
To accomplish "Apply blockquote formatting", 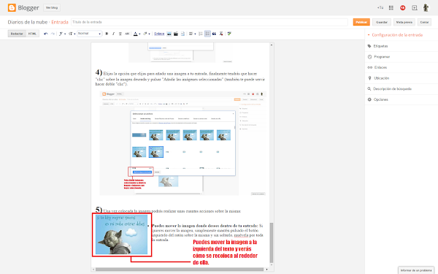I will (x=214, y=34).
